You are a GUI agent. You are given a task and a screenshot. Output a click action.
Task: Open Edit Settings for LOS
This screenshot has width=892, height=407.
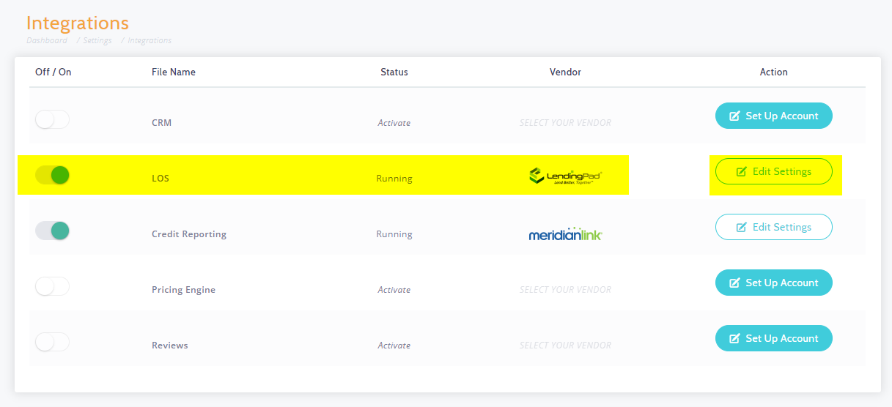point(773,171)
